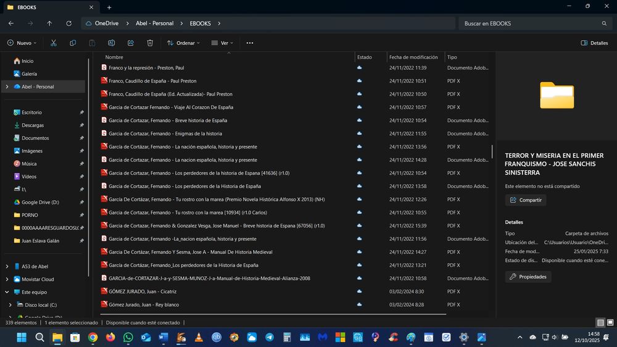
Task: Switch to large thumbnails view in status bar
Action: pyautogui.click(x=610, y=322)
